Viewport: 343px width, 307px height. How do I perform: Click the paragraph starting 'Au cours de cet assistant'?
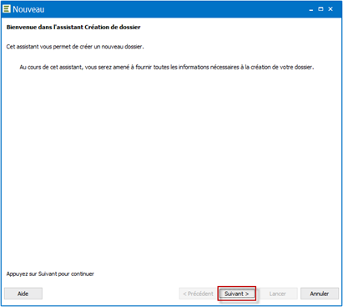point(167,67)
